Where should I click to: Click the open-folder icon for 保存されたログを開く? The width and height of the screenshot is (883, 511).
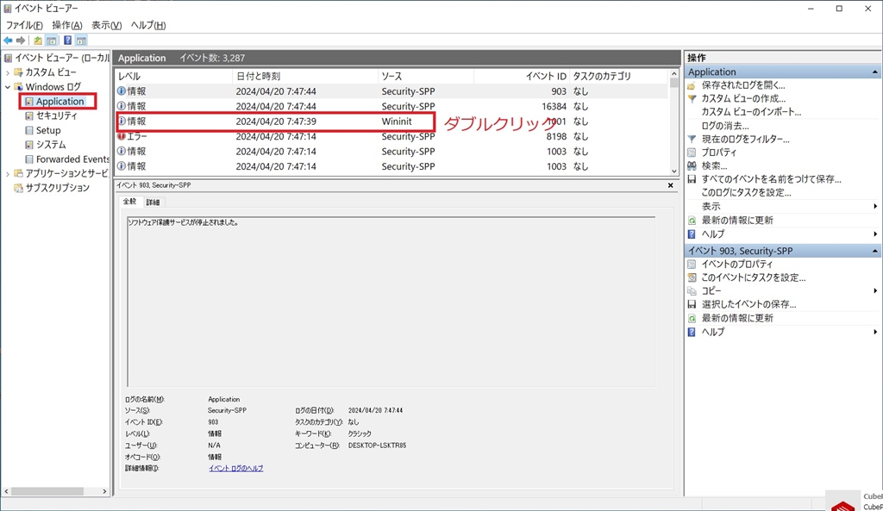point(692,85)
